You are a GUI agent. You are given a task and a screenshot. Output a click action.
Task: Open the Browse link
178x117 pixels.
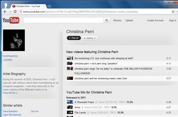point(117,20)
